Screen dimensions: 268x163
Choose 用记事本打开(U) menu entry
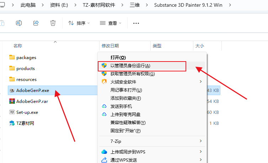pos(126,90)
